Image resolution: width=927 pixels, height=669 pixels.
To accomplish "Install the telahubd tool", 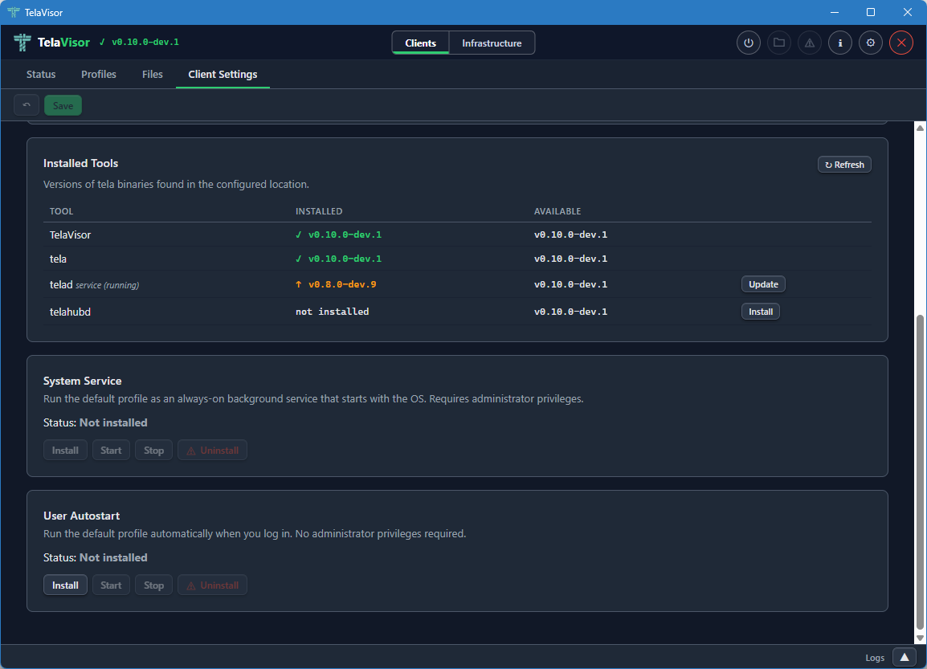I will (760, 311).
